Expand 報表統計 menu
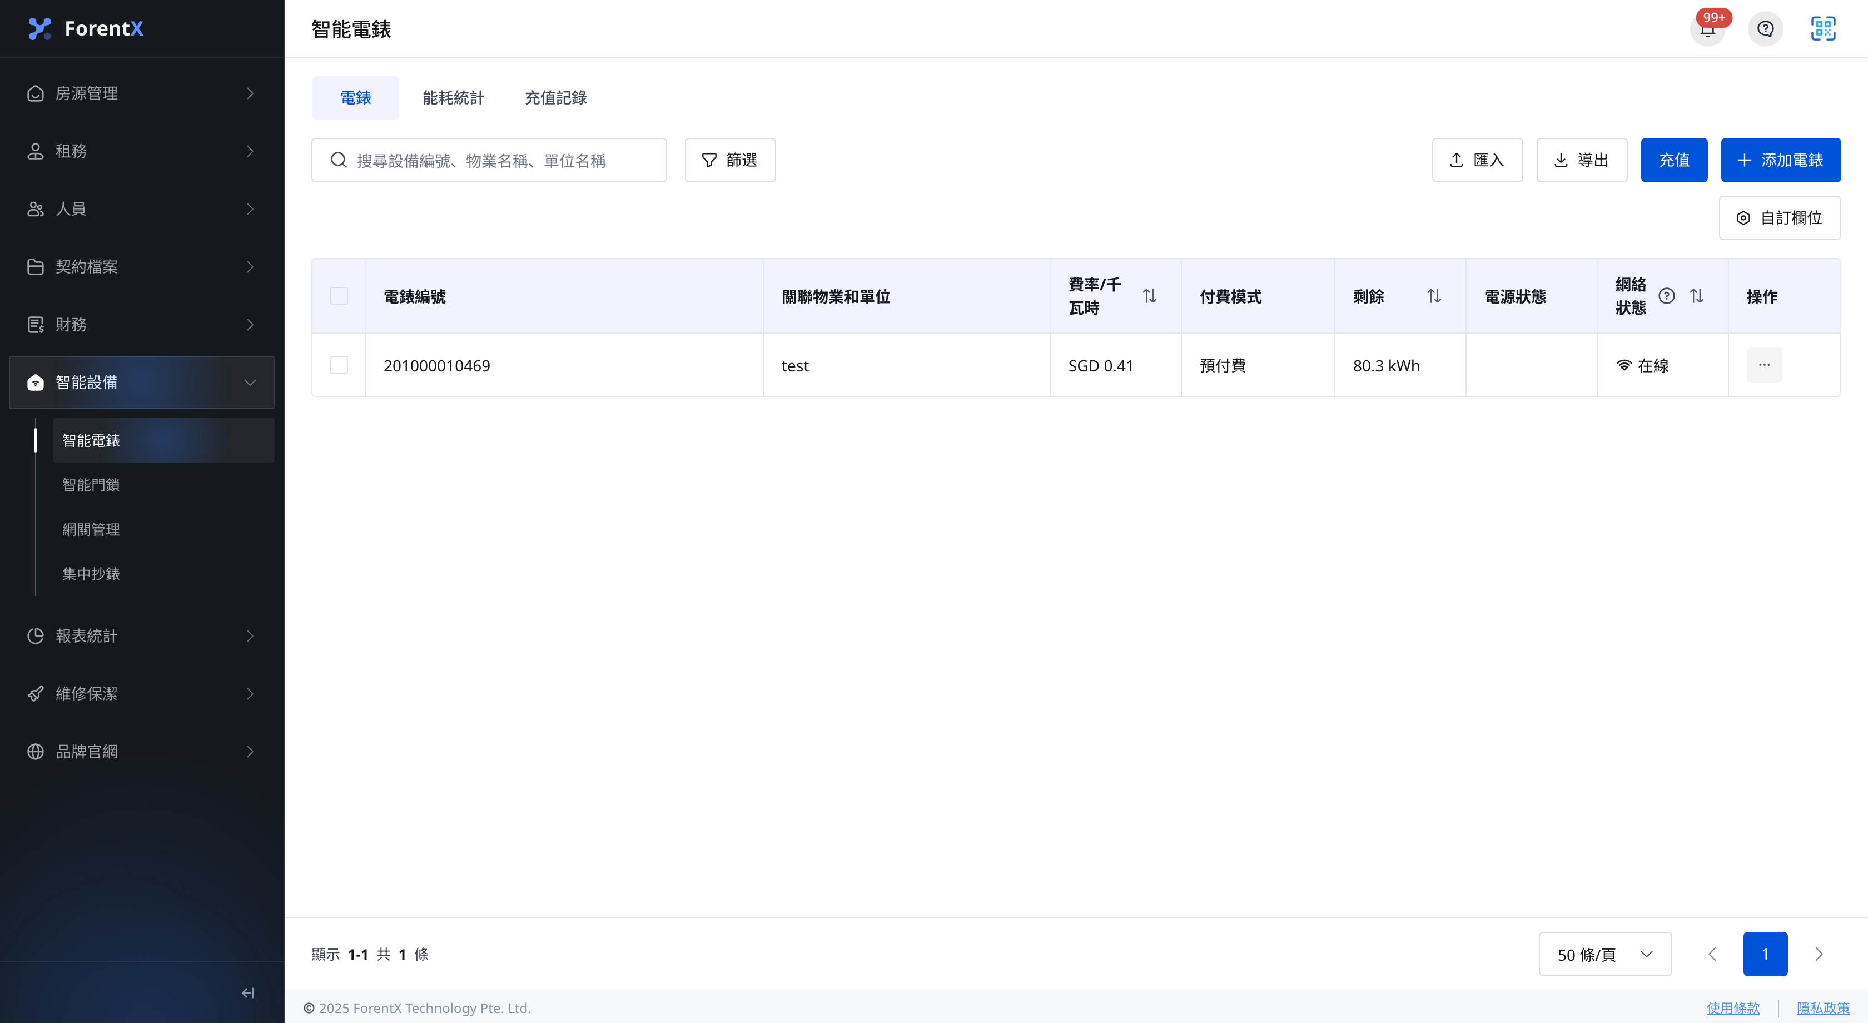 tap(141, 636)
